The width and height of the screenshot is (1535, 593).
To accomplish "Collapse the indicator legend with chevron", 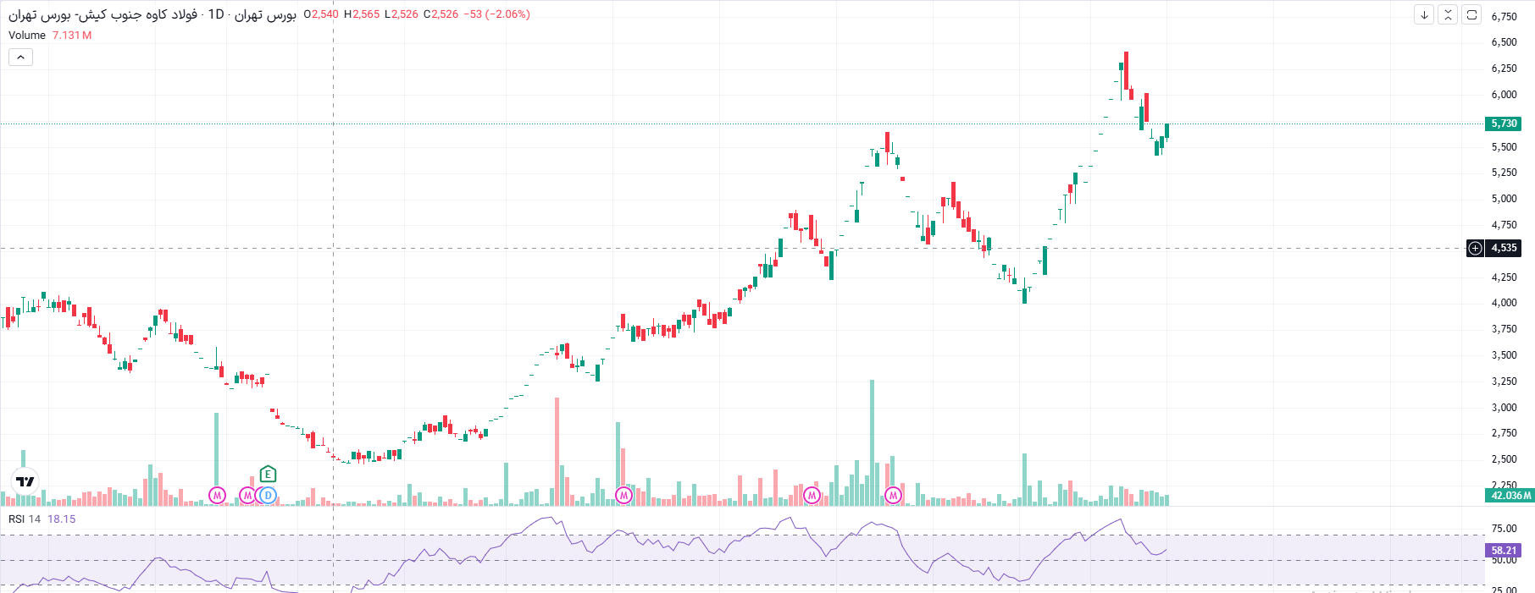I will pos(20,57).
